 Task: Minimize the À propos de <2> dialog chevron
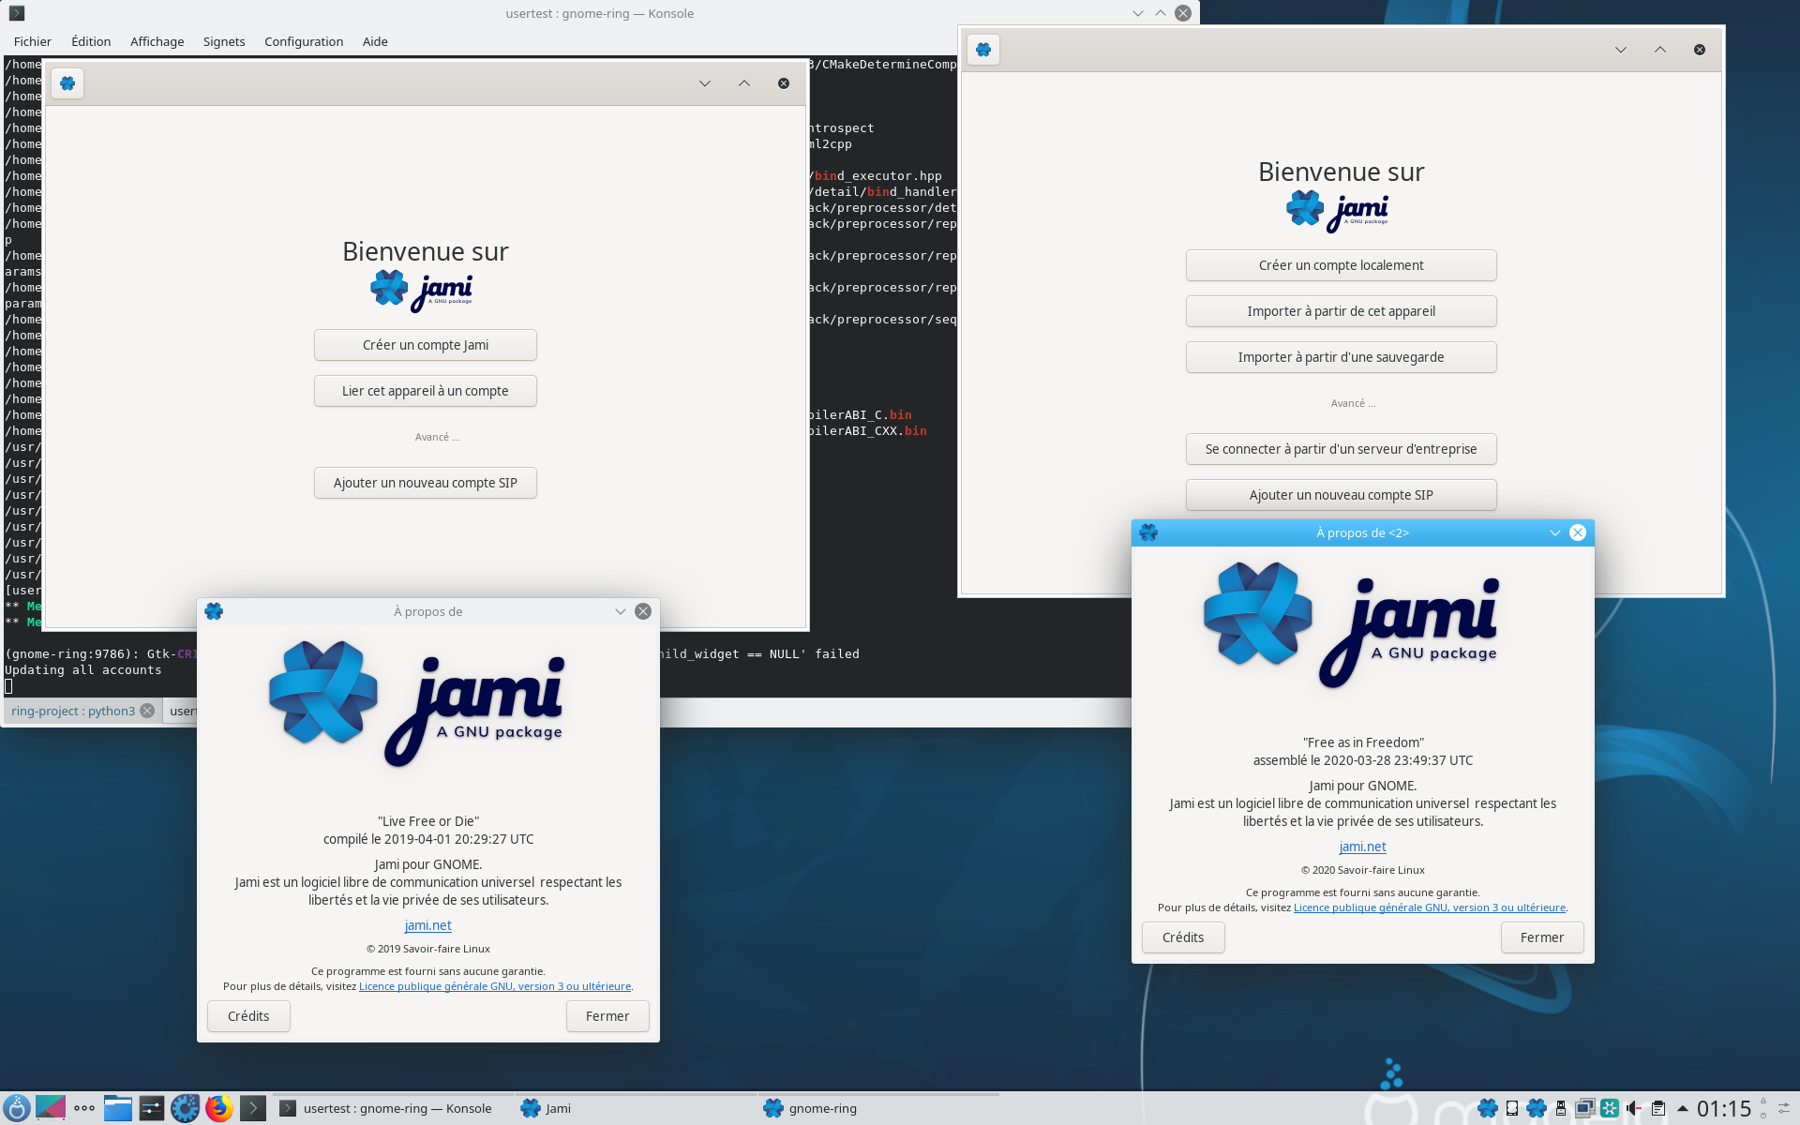pyautogui.click(x=1555, y=532)
